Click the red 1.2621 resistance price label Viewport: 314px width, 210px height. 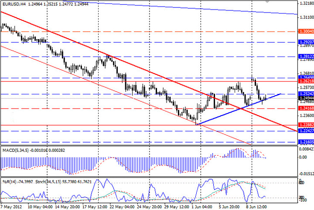(x=305, y=81)
